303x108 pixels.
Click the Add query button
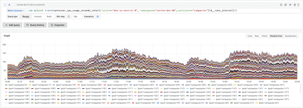coord(12,25)
